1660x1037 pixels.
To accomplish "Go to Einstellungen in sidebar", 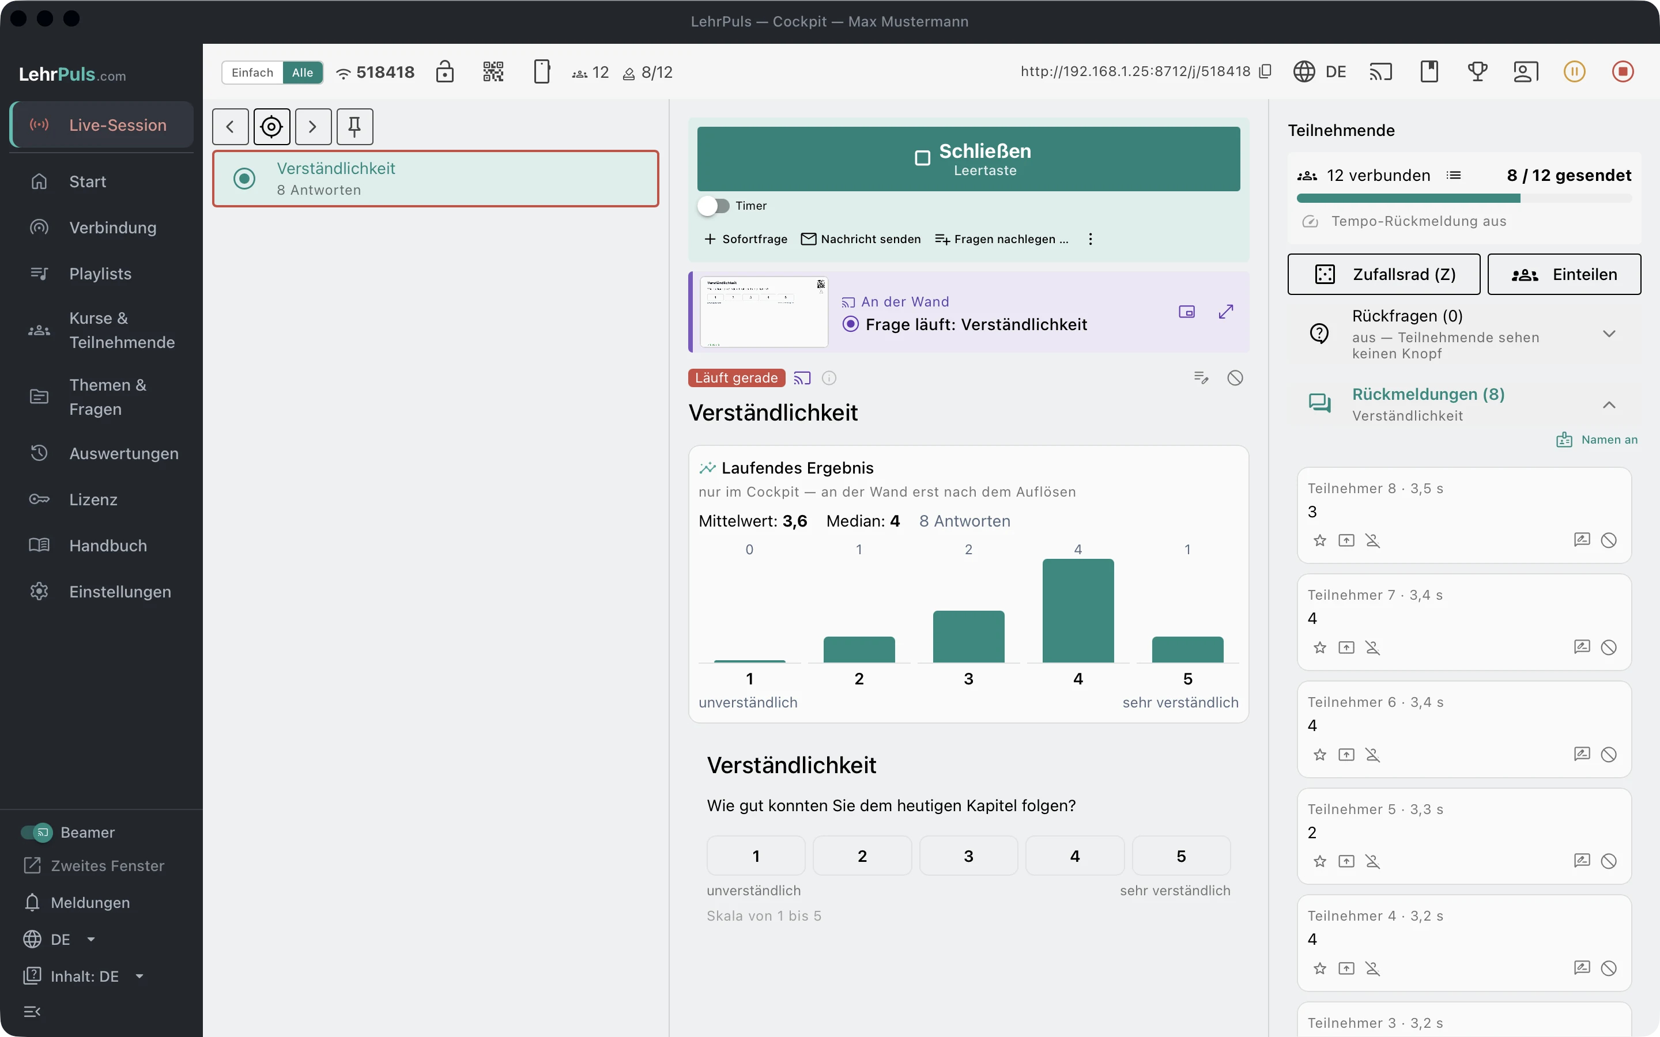I will (x=101, y=591).
